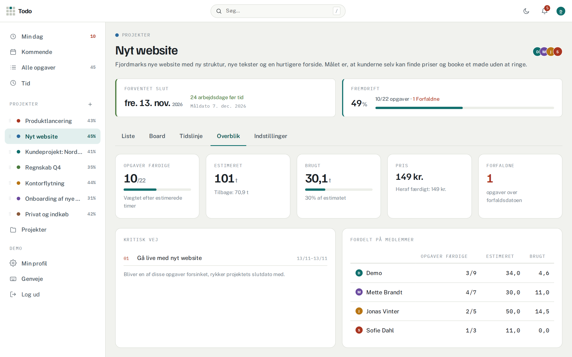This screenshot has height=357, width=572.
Task: Click Sofie Dahl's avatar in header members
Action: (557, 52)
